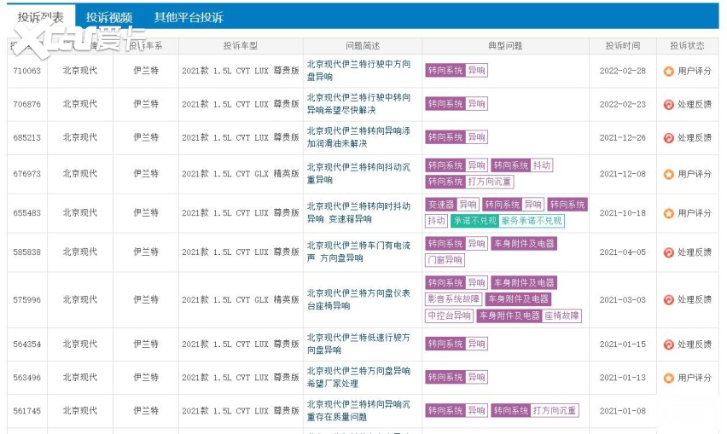Click 2021款 1.5L CVT GLX 精英版 in row 575996
The width and height of the screenshot is (727, 434).
240,299
